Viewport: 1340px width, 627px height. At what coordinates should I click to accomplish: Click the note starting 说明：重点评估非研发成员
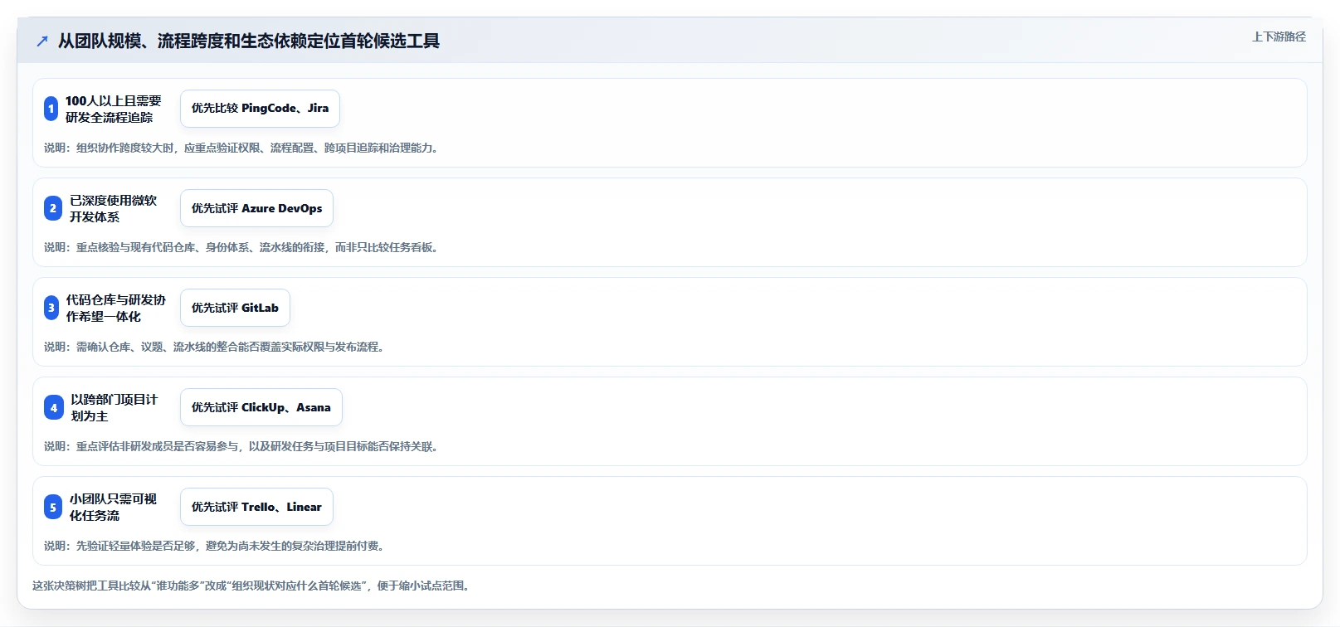click(x=243, y=446)
